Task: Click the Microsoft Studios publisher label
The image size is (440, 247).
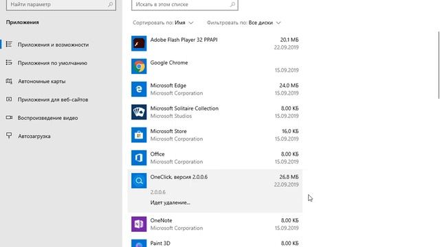Action: 171,116
